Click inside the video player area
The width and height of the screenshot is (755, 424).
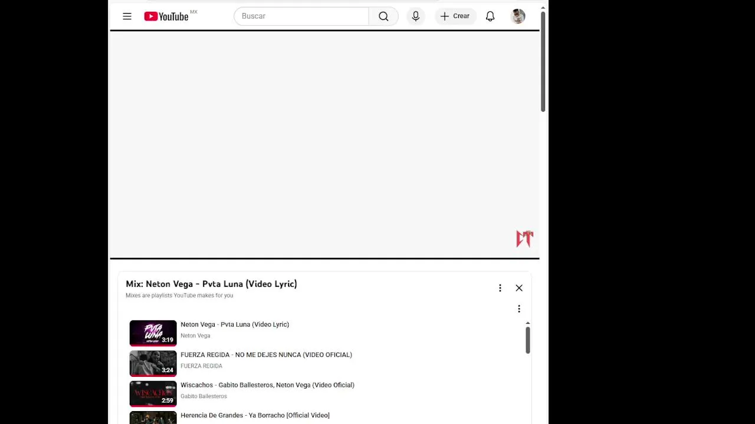(324, 144)
